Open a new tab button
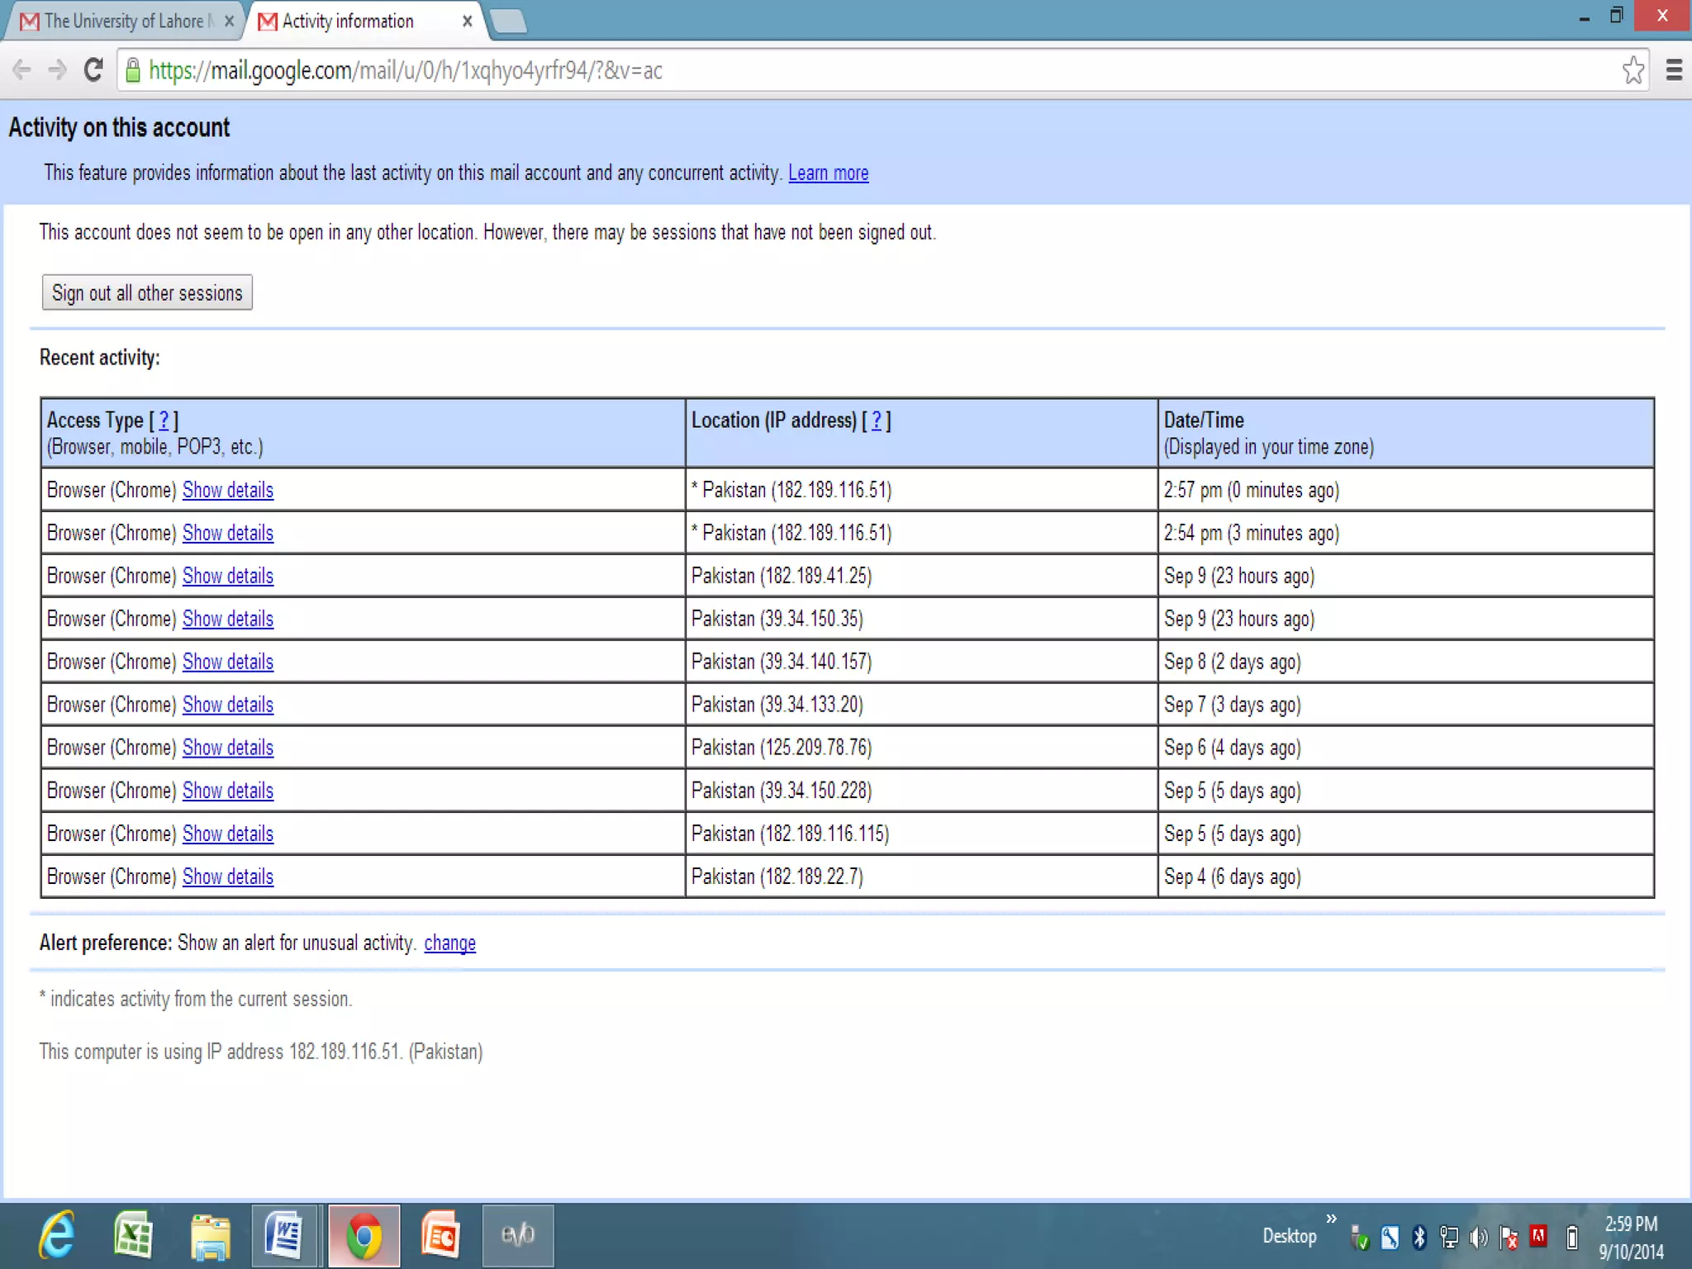1692x1269 pixels. (x=509, y=21)
